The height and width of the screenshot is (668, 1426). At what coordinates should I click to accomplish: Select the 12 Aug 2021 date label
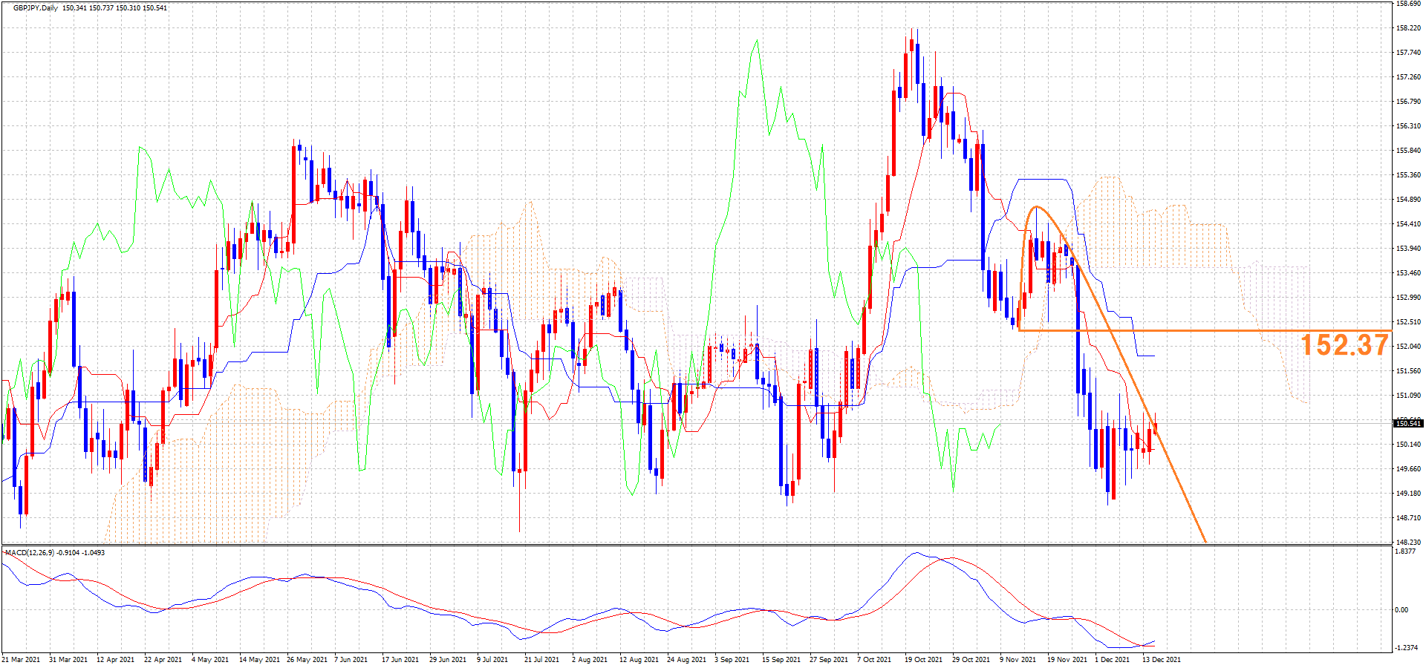[639, 660]
